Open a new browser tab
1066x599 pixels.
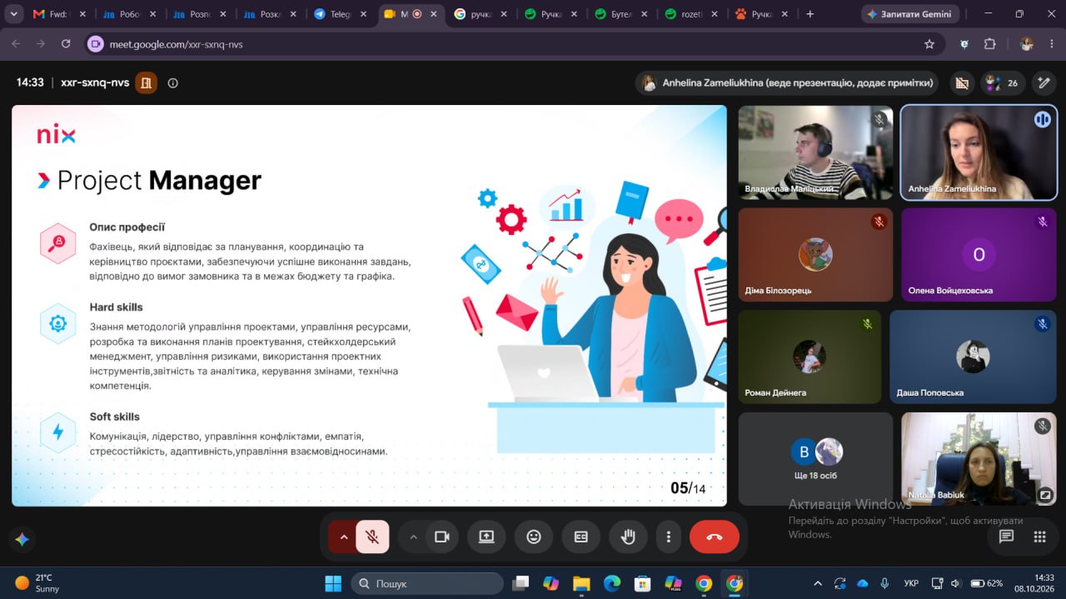pos(809,14)
